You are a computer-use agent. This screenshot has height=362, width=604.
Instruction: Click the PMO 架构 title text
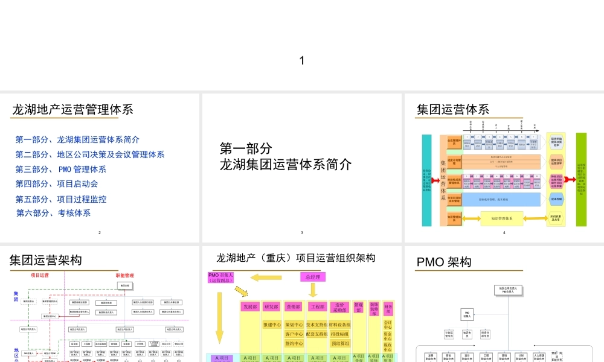pos(444,262)
